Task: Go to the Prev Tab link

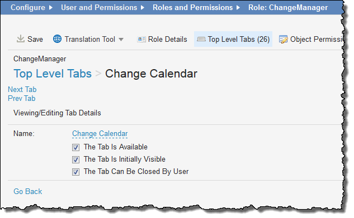Action: tap(22, 99)
